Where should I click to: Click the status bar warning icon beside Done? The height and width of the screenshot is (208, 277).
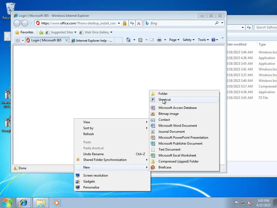pyautogui.click(x=15, y=168)
